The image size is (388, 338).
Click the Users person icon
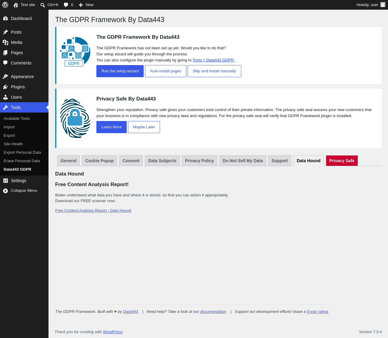pos(5,97)
